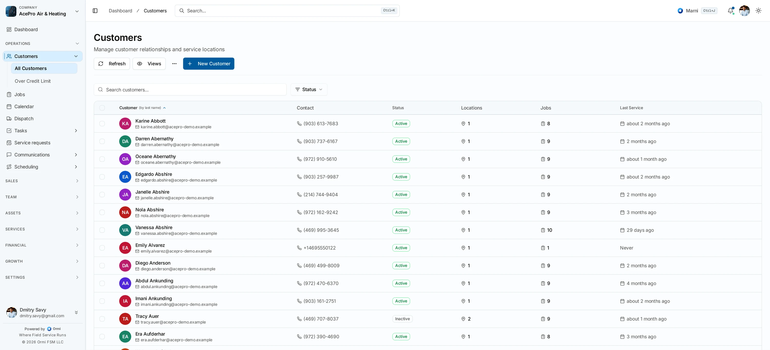Click the search magnifier in customer search
Image resolution: width=770 pixels, height=350 pixels.
pos(100,89)
